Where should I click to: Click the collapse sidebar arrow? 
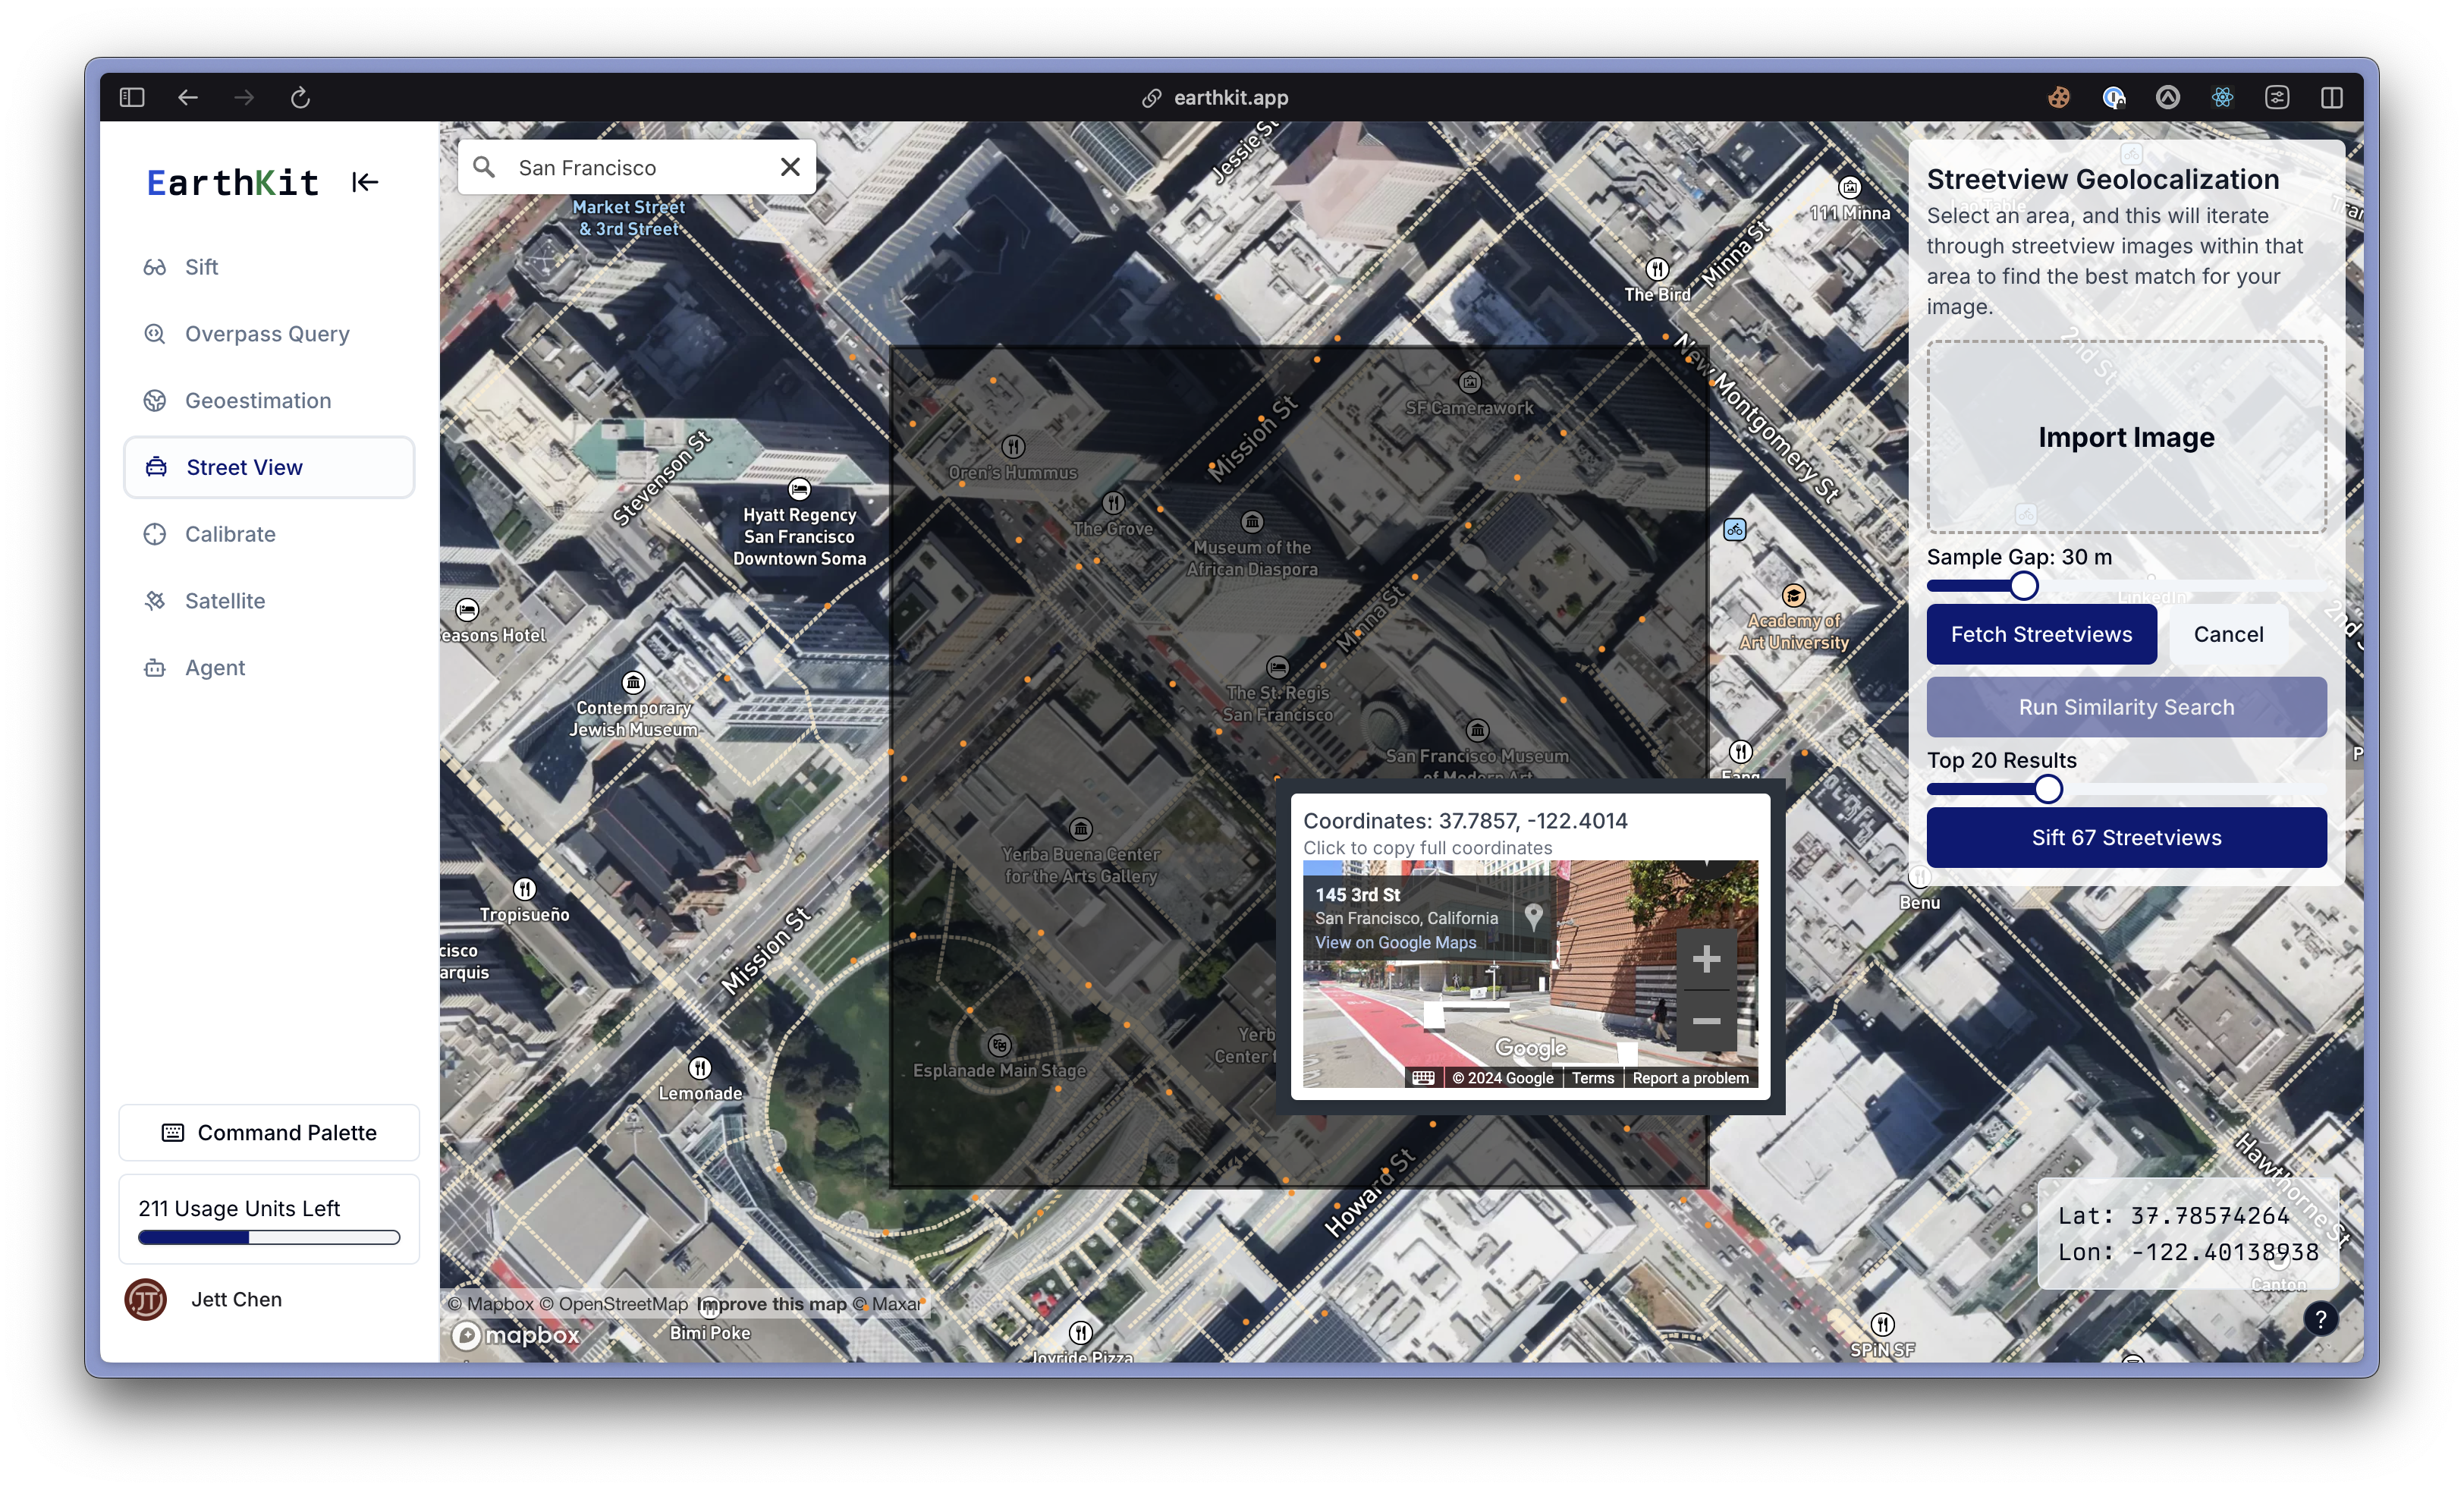pyautogui.click(x=364, y=181)
